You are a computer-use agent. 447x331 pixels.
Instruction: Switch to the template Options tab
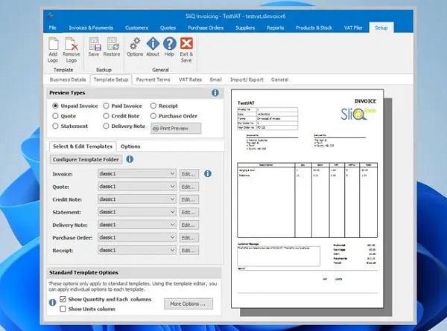click(x=130, y=147)
